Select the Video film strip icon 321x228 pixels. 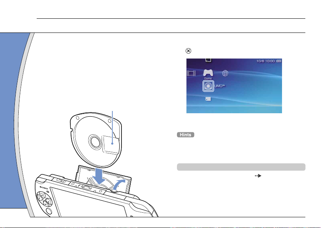191,73
